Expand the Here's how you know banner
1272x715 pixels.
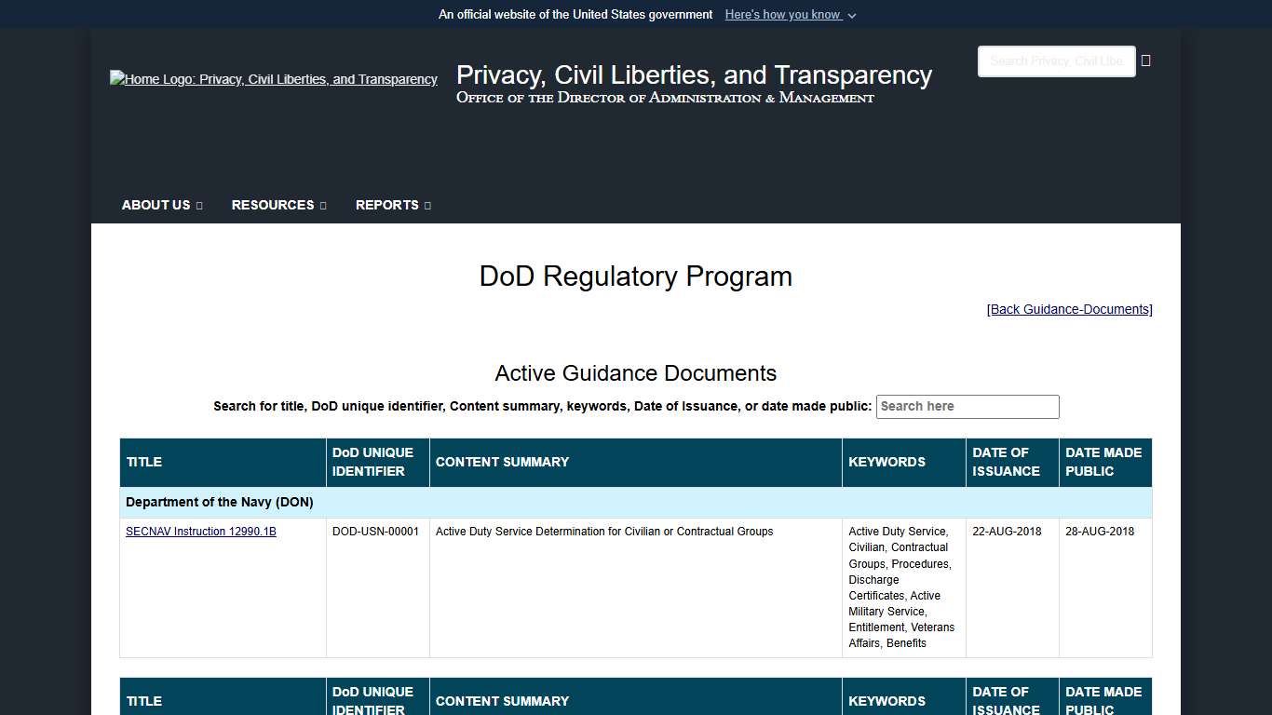tap(790, 14)
